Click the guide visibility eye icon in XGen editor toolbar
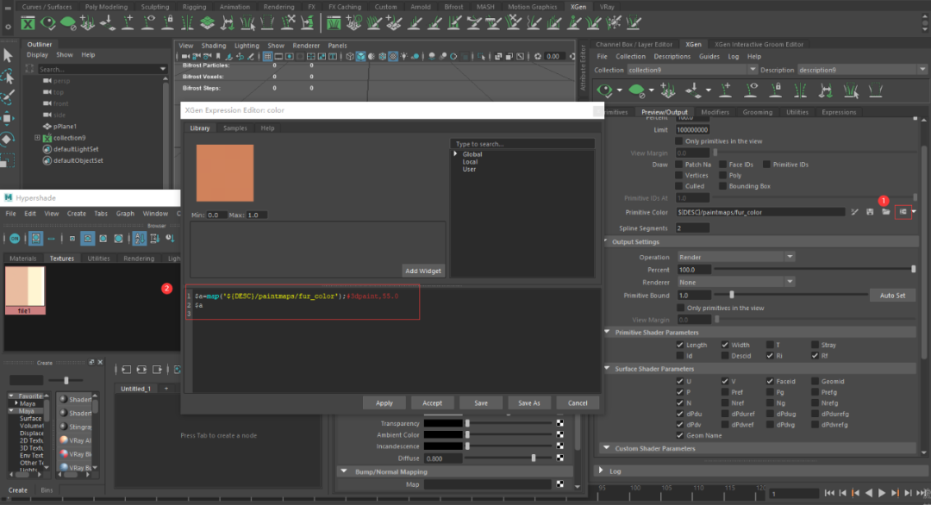Image resolution: width=931 pixels, height=505 pixels. pos(751,90)
